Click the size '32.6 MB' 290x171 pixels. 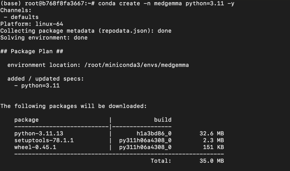[x=212, y=133]
